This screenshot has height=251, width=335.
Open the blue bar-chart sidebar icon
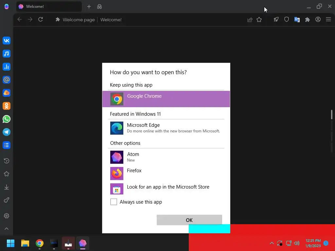(x=7, y=67)
